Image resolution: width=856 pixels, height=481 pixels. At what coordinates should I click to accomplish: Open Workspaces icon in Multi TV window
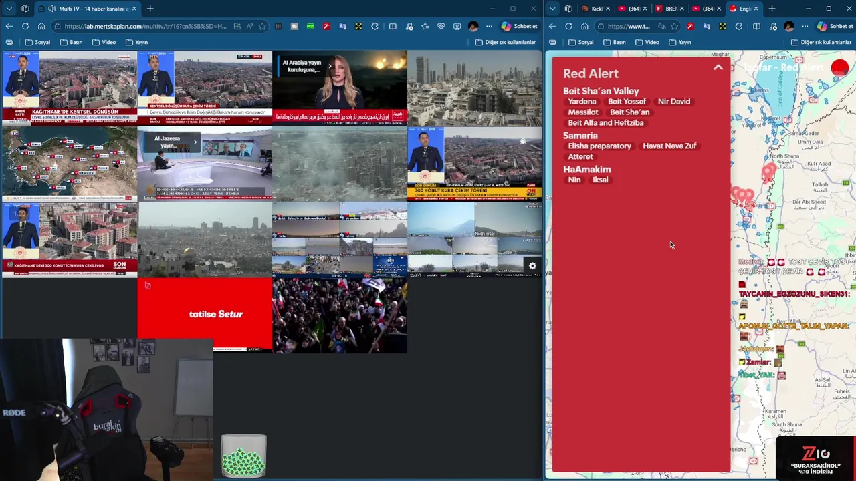(25, 9)
